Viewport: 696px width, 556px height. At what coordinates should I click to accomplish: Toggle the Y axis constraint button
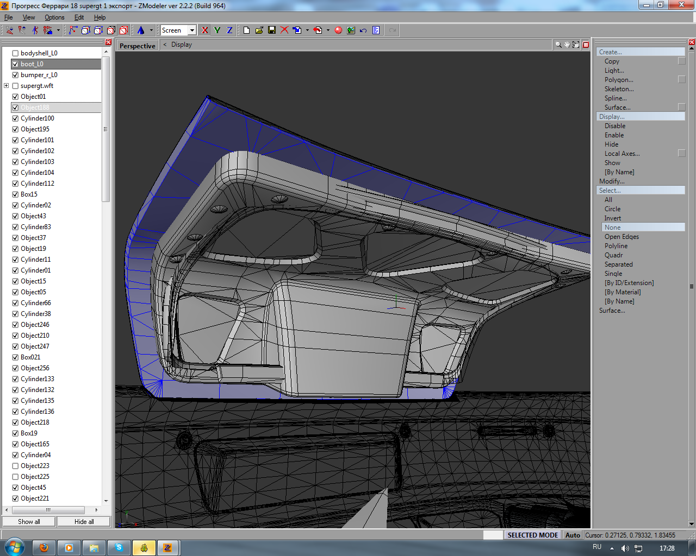[x=217, y=30]
